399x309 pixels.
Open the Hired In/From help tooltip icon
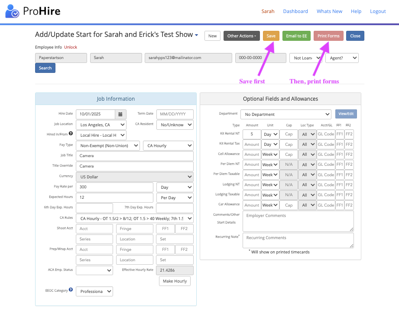pyautogui.click(x=71, y=133)
